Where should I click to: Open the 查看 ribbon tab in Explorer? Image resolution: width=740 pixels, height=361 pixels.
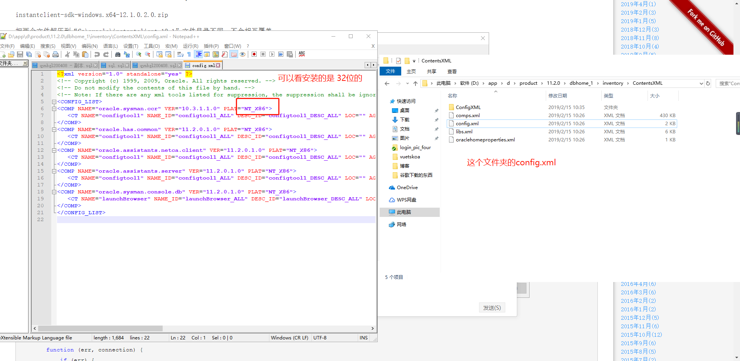452,72
